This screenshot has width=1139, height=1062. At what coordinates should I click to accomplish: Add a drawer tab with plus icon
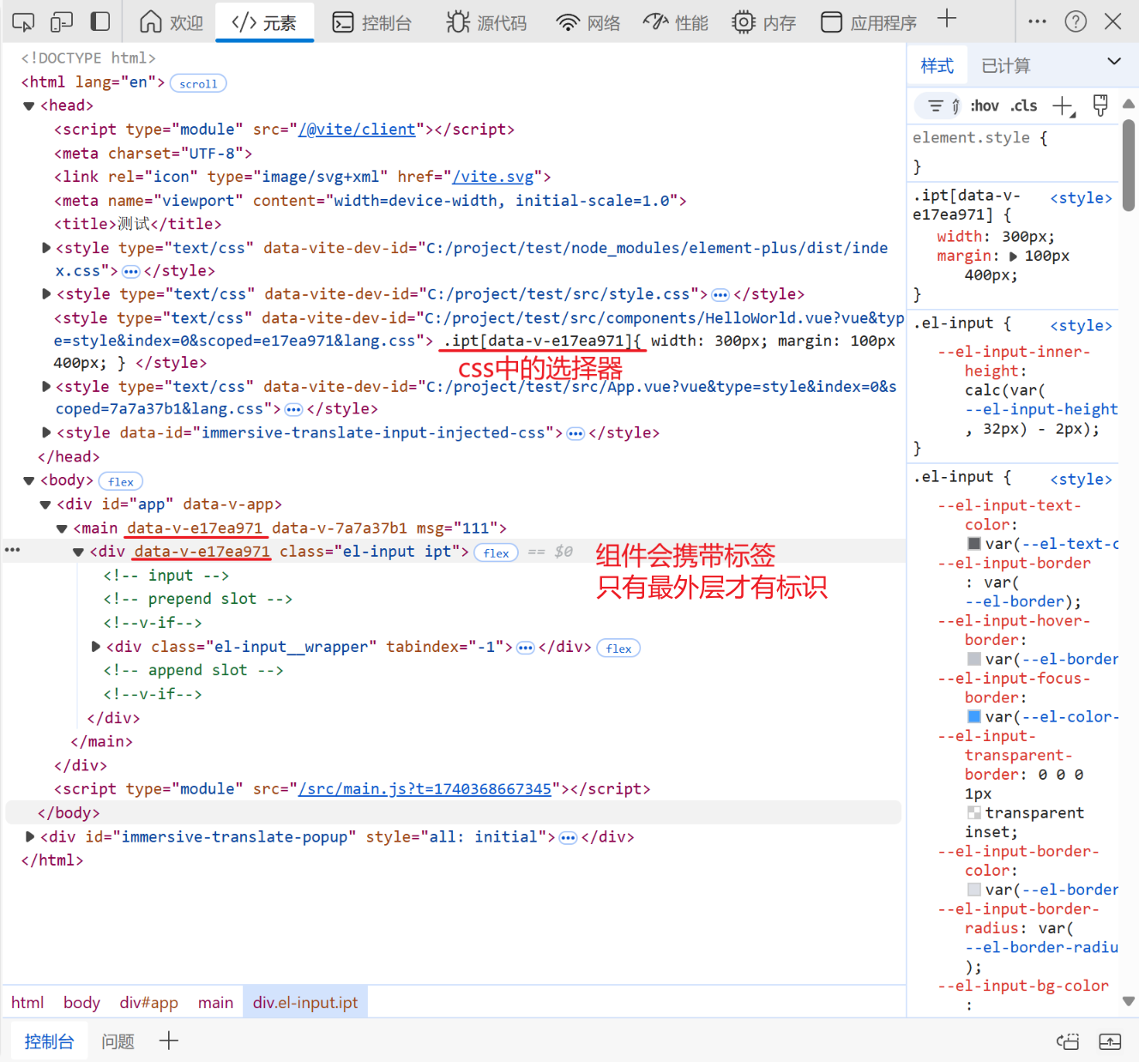click(x=169, y=1041)
